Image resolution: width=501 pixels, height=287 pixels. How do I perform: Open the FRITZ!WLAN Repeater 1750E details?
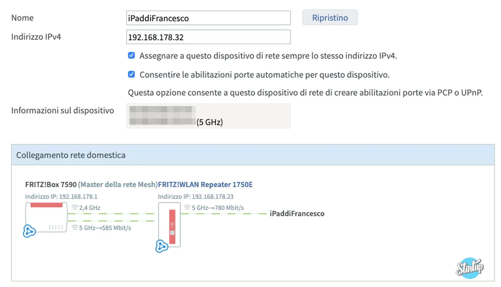(206, 184)
